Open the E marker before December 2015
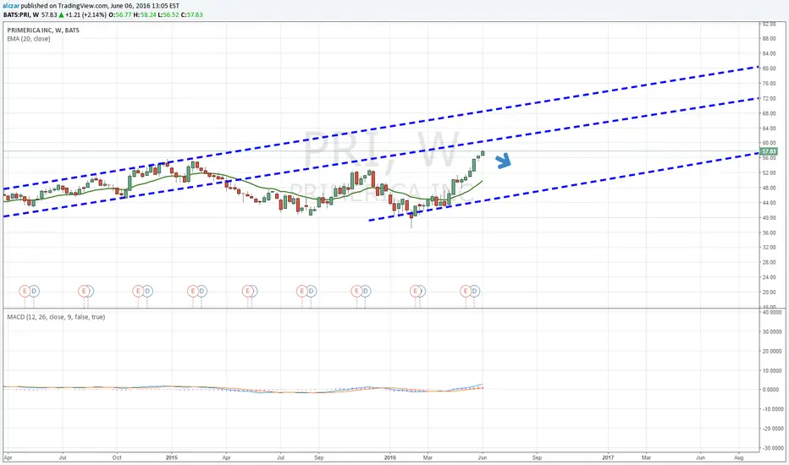This screenshot has height=465, width=789. [x=356, y=291]
